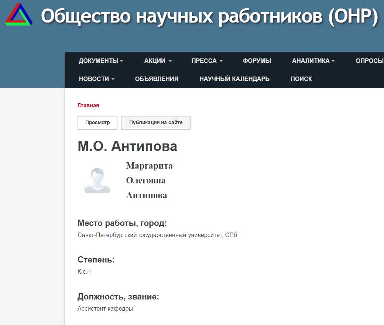This screenshot has width=384, height=325.
Task: Expand the ДОКУМЕНТЫ dropdown menu
Action: coord(101,61)
